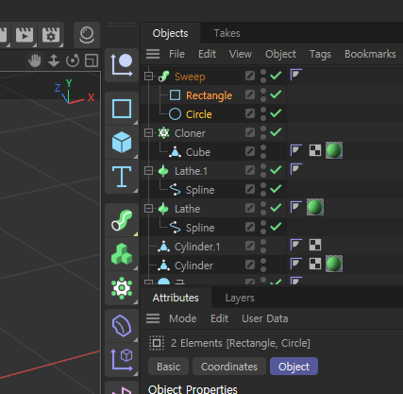This screenshot has height=394, width=403.
Task: Collapse the Cloner hierarchy
Action: tap(148, 133)
